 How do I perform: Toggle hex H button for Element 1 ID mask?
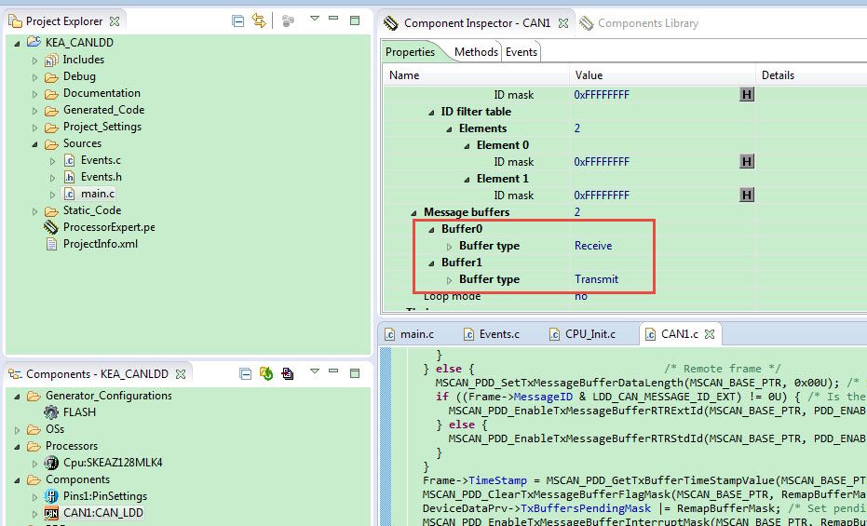click(747, 196)
